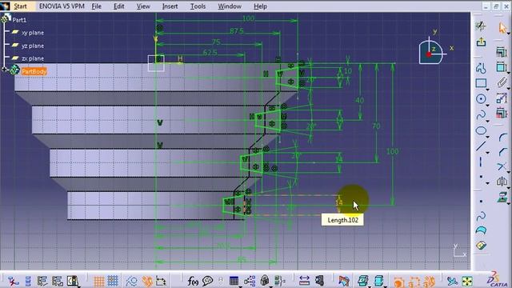The image size is (512, 288).
Task: Select the Line tool
Action: [x=481, y=146]
